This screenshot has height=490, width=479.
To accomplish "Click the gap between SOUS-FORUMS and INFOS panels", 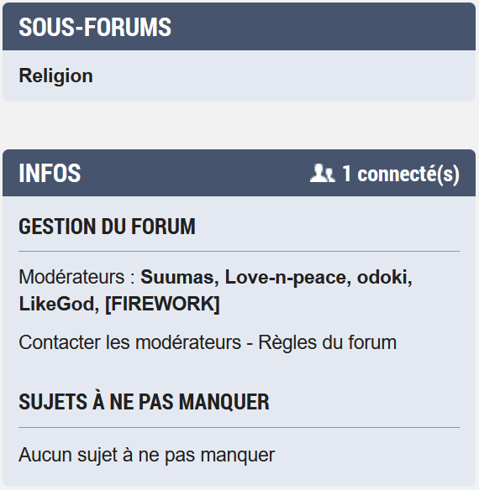I will pyautogui.click(x=239, y=125).
